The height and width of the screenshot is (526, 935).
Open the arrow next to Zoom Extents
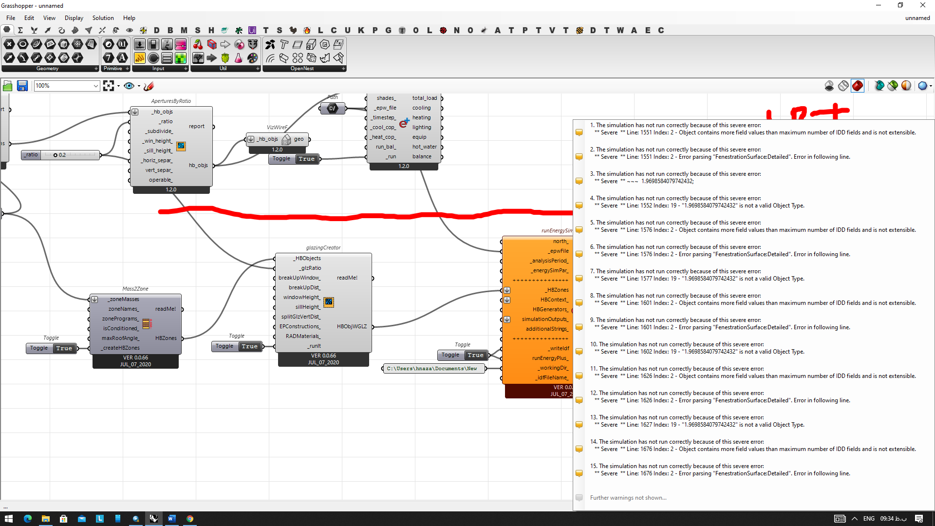(118, 86)
